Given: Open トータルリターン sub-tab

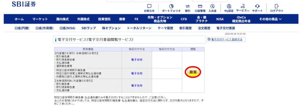Looking at the screenshot, I should pos(139,28).
